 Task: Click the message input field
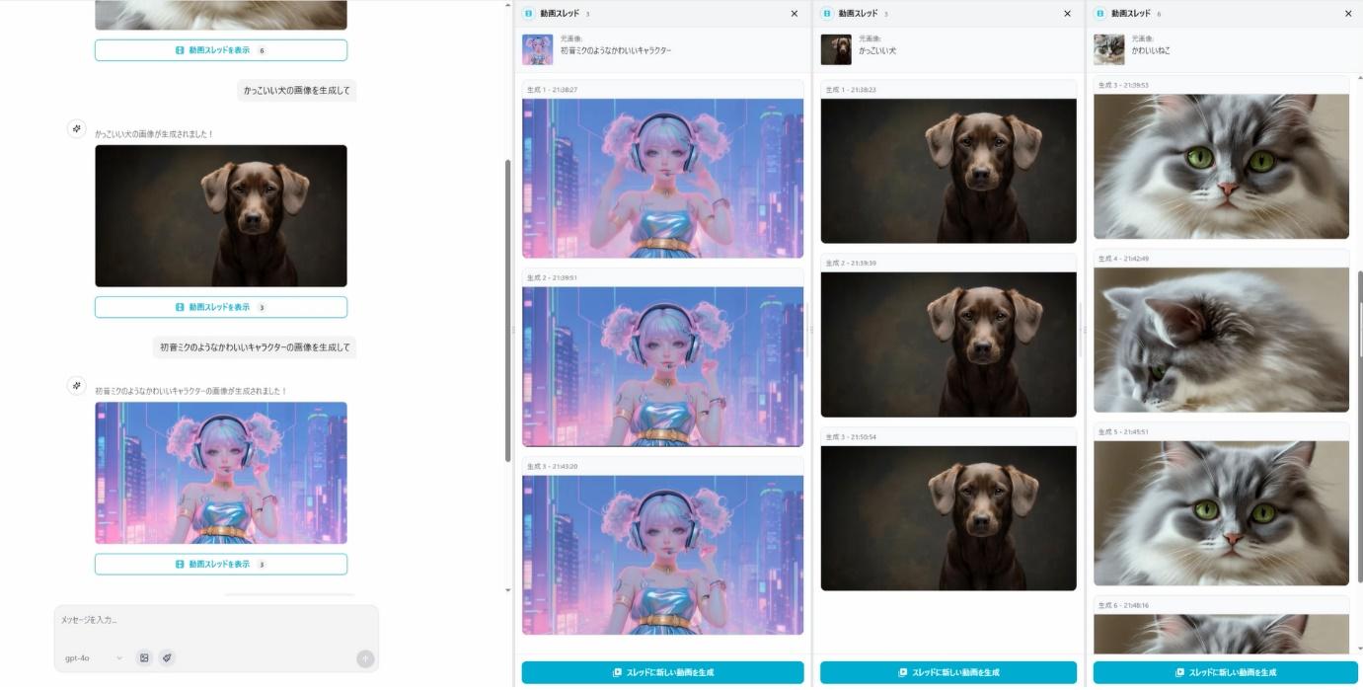pos(215,621)
